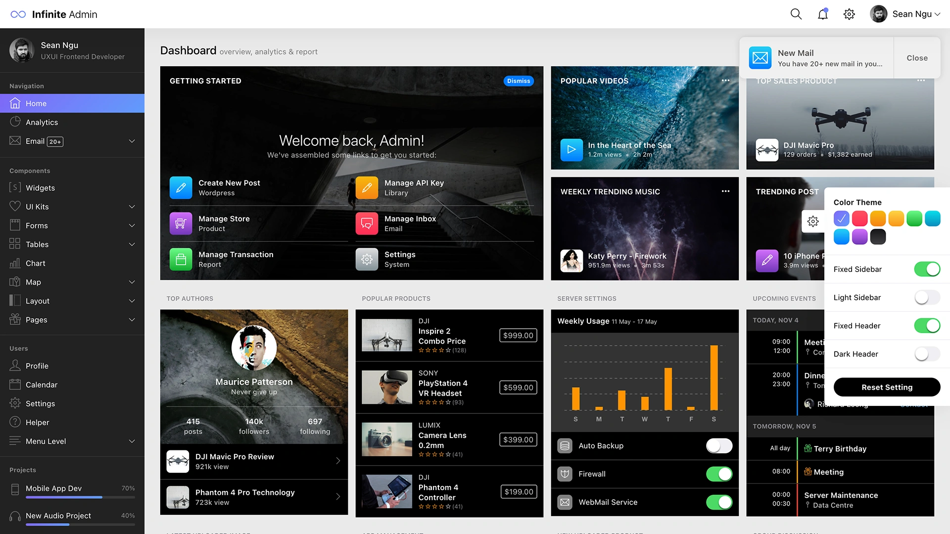Open the sidebar Settings menu item
The image size is (950, 534).
pyautogui.click(x=72, y=403)
